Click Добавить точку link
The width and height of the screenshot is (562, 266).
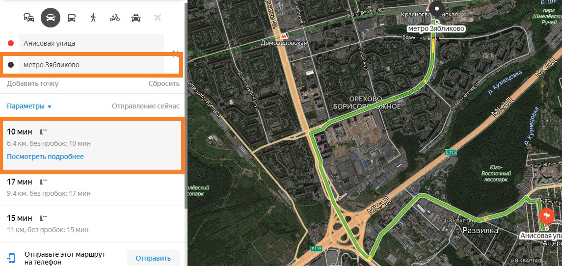(32, 83)
